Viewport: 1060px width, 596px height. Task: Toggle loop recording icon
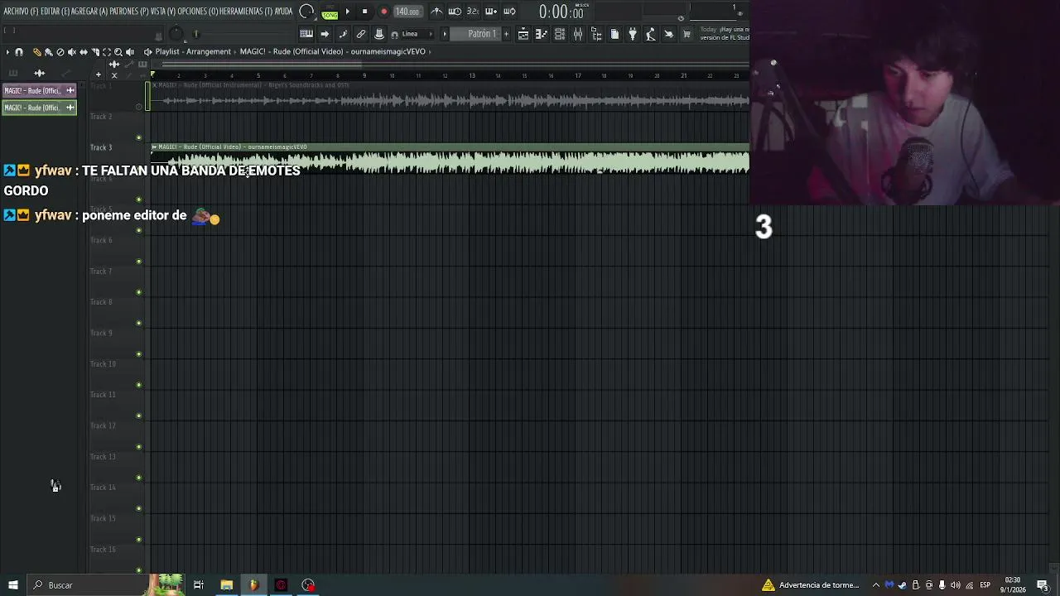[x=509, y=12]
